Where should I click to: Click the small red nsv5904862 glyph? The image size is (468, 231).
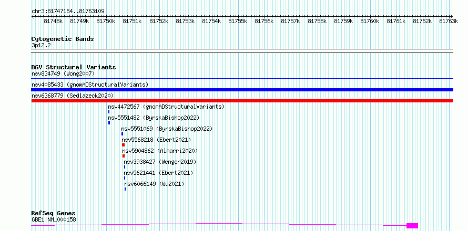point(124,156)
